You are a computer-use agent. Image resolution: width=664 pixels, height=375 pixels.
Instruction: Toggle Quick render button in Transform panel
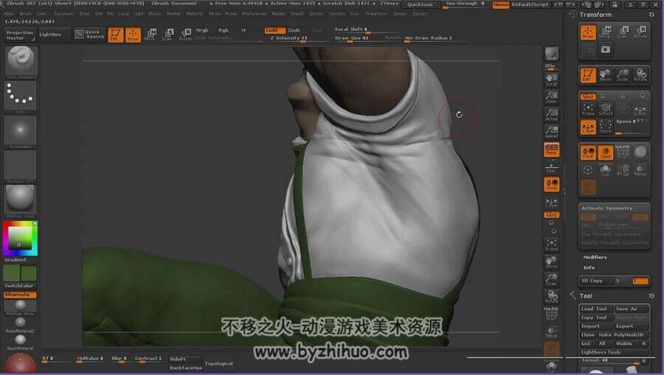(606, 153)
